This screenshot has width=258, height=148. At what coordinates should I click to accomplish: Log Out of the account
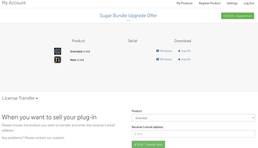point(249,3)
